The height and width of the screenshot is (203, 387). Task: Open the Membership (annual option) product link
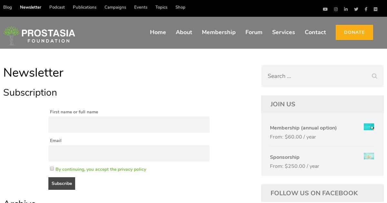point(303,128)
